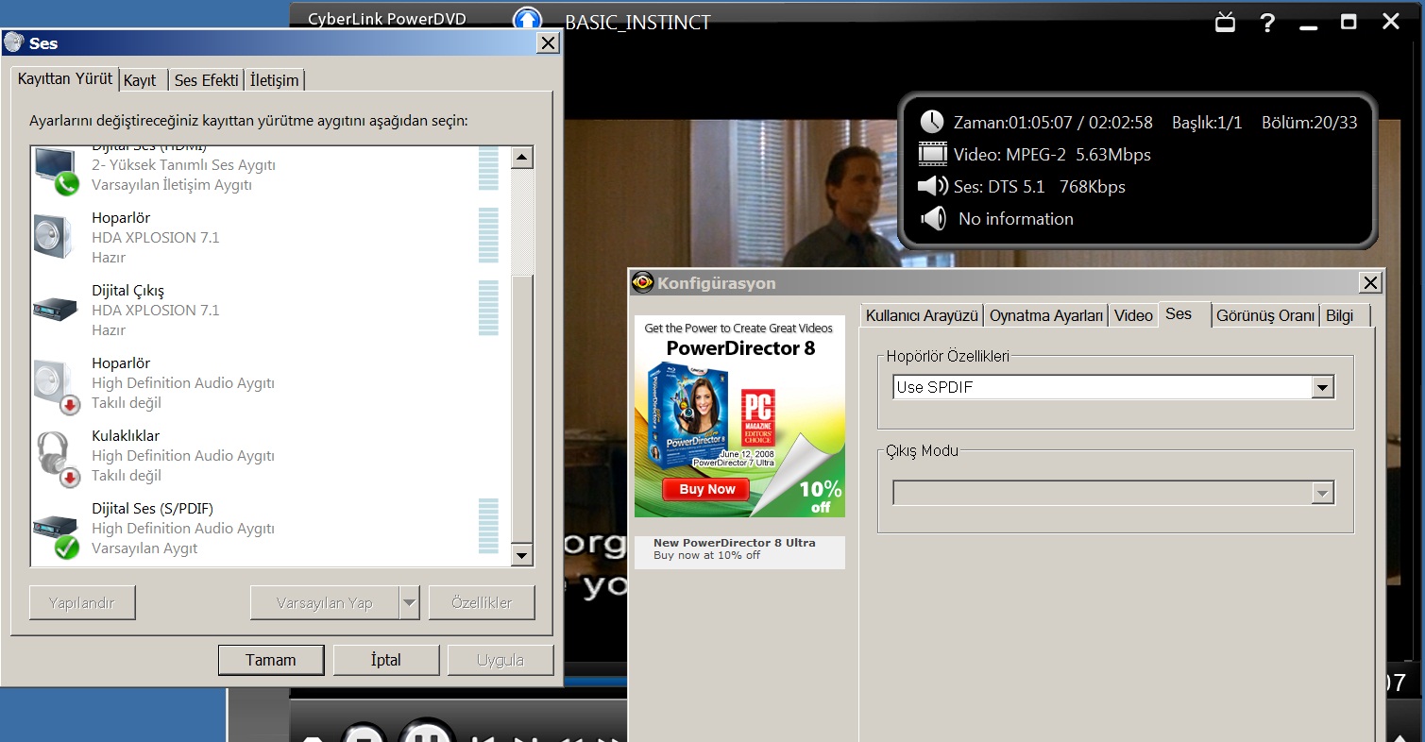Click the level meter of Dijital Ses (S/PDIF)
1425x742 pixels.
488,526
